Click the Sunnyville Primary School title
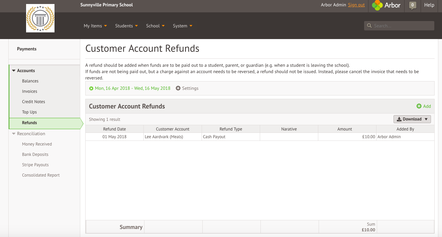The image size is (442, 237). point(107,5)
